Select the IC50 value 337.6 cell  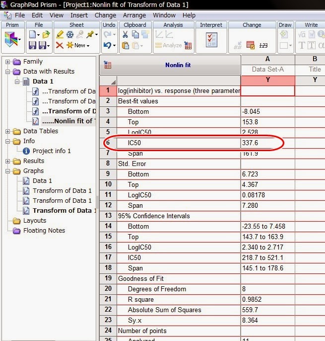[x=267, y=143]
